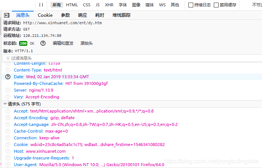Image resolution: width=262 pixels, height=168 pixels.
Task: Filter requests by HTML
Action: click(x=72, y=5)
